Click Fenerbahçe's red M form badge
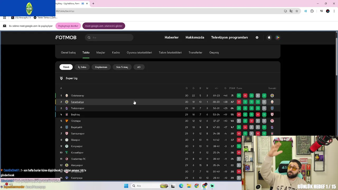This screenshot has height=190, width=338. (x=239, y=102)
